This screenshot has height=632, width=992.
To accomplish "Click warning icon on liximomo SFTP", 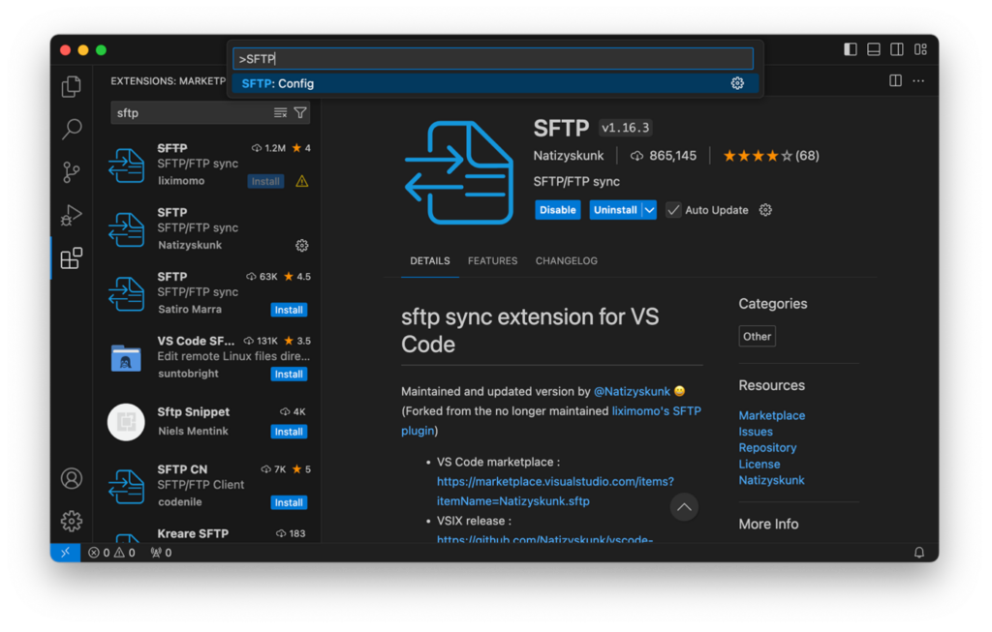I will [302, 181].
